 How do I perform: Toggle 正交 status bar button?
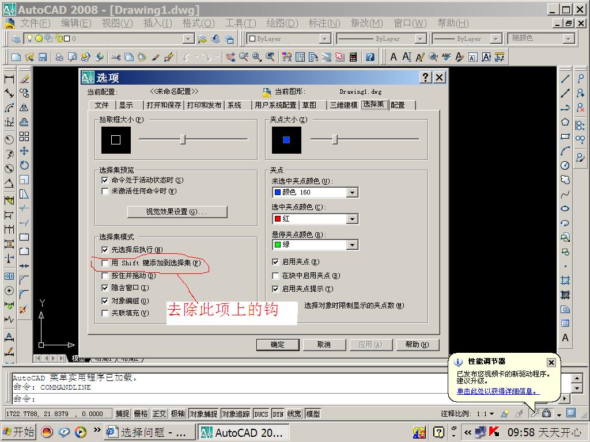coord(159,414)
